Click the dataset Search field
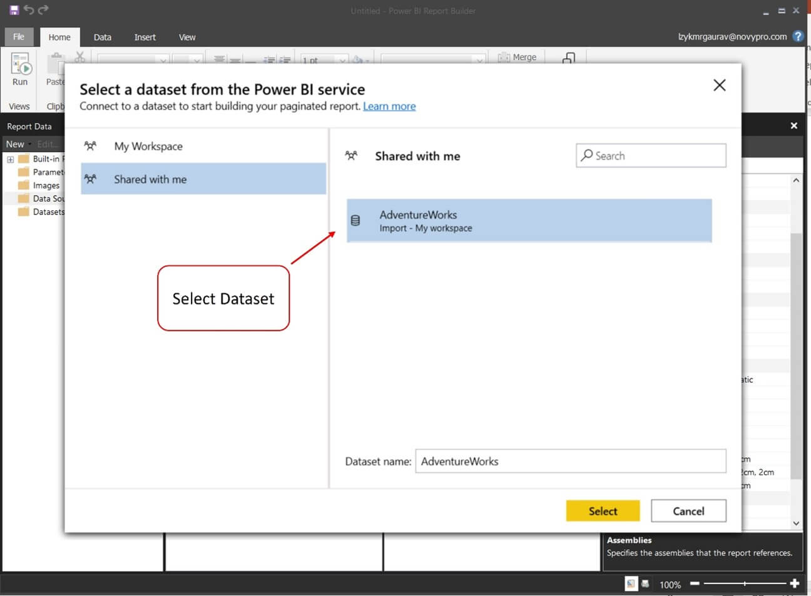The image size is (811, 596). click(651, 156)
